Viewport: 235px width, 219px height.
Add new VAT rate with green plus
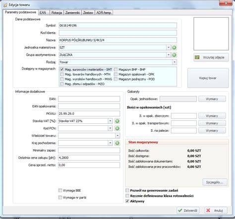click(117, 121)
